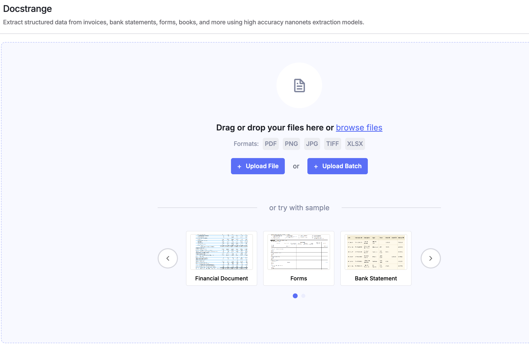The width and height of the screenshot is (529, 347).
Task: Click the Docstrange heading
Action: 27,9
